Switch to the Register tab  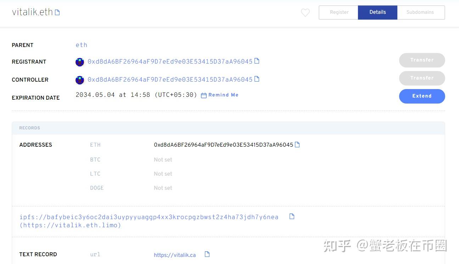pyautogui.click(x=338, y=12)
